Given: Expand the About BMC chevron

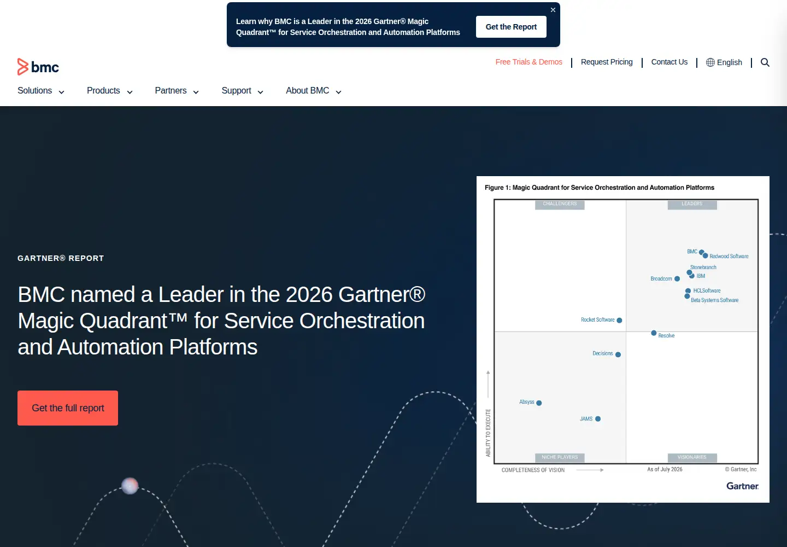Looking at the screenshot, I should click(338, 92).
